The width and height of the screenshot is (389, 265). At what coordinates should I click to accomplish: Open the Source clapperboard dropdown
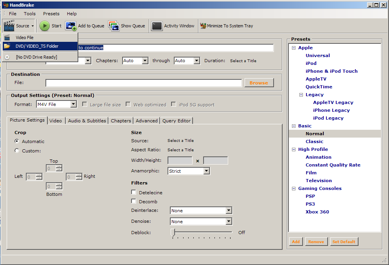[x=19, y=26]
